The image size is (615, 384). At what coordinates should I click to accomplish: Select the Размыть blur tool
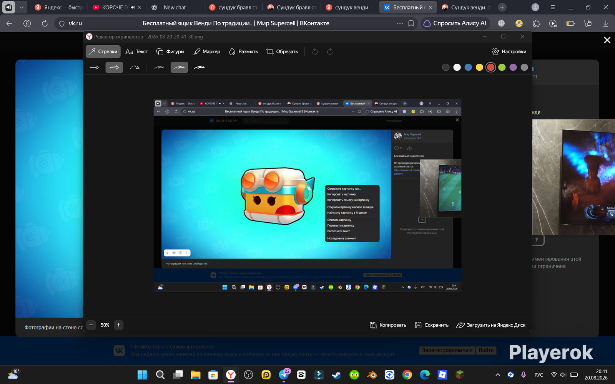(243, 51)
